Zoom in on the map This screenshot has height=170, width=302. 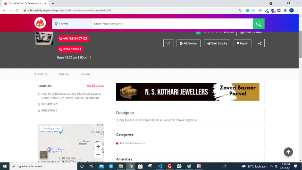[98, 146]
